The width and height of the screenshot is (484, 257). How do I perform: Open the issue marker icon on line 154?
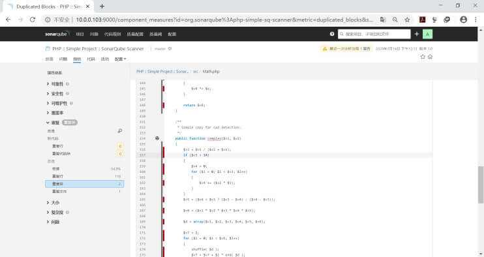(x=157, y=138)
